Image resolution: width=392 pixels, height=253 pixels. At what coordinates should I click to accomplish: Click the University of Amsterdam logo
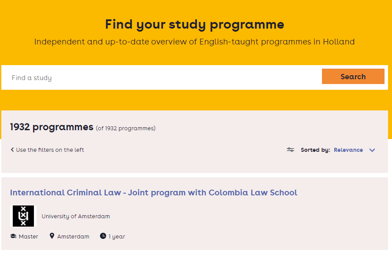pos(23,216)
